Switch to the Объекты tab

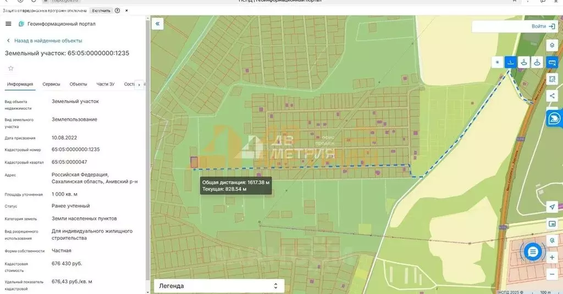[x=78, y=84]
